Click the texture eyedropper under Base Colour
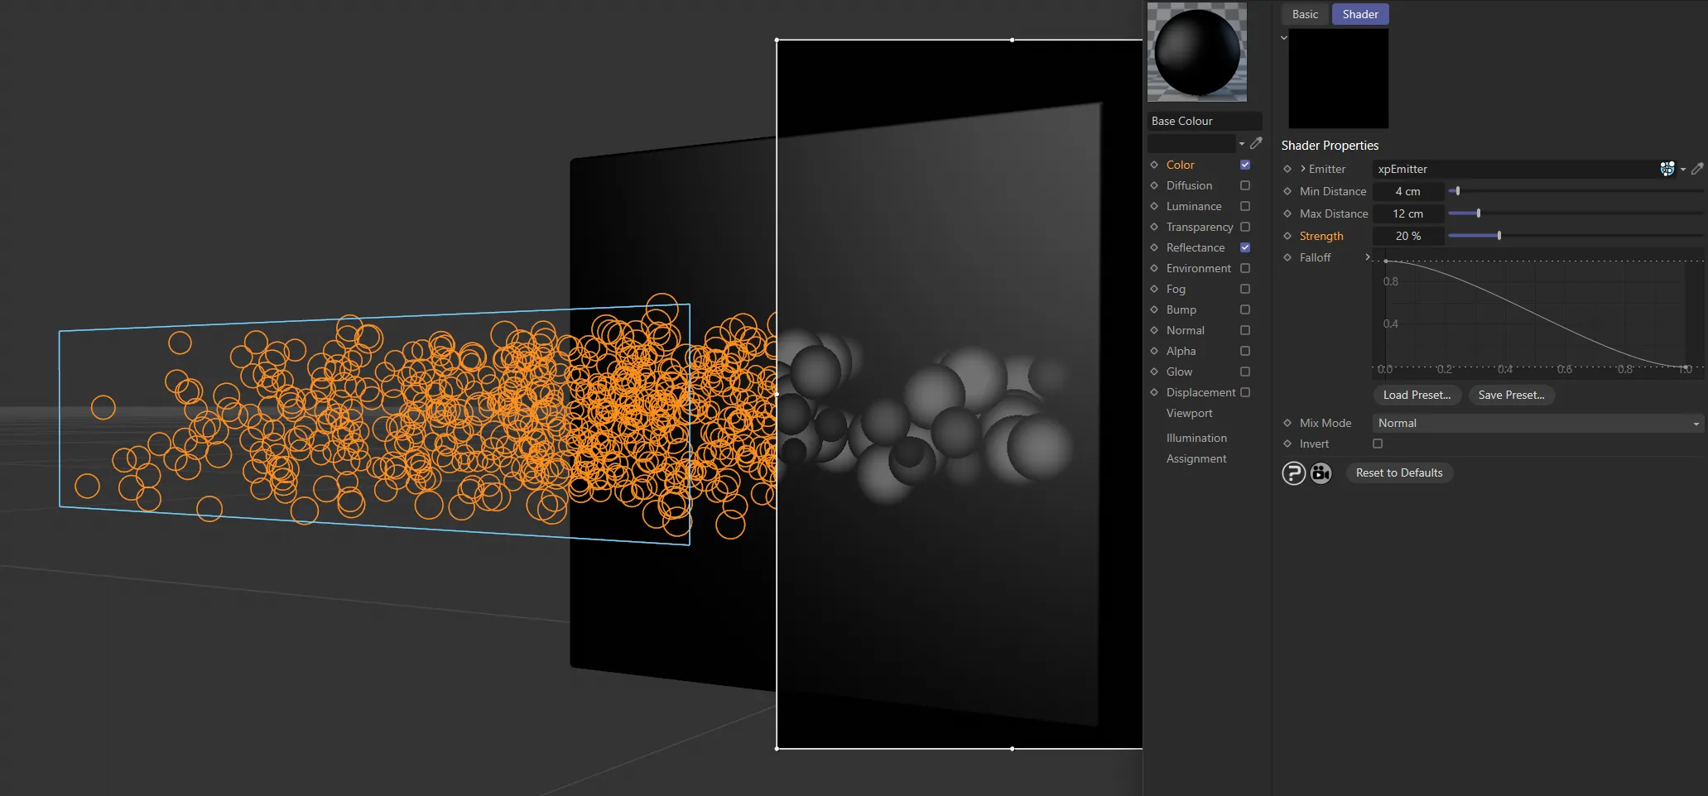The height and width of the screenshot is (796, 1708). point(1257,142)
